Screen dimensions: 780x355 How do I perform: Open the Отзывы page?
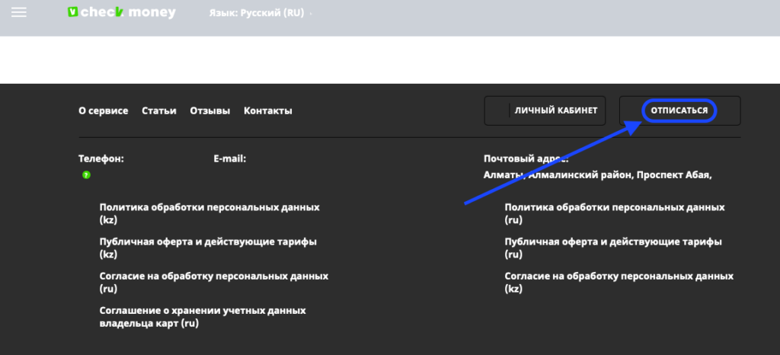tap(209, 110)
